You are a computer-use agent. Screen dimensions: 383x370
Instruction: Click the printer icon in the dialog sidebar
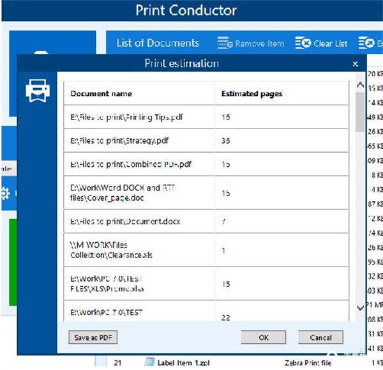tap(37, 91)
